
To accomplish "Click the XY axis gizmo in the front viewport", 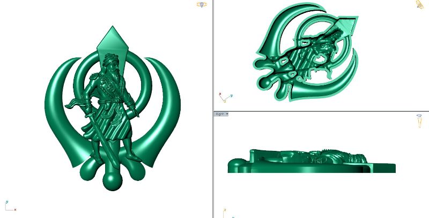I will (10, 206).
